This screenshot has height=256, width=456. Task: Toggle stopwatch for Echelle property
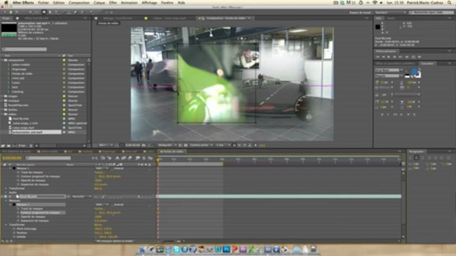(x=14, y=237)
